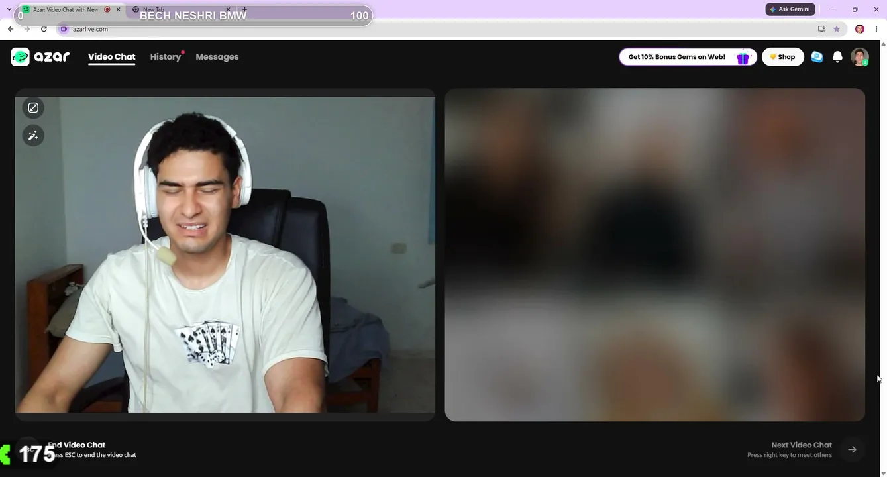
Task: Click the Azar logo
Action: (x=40, y=57)
